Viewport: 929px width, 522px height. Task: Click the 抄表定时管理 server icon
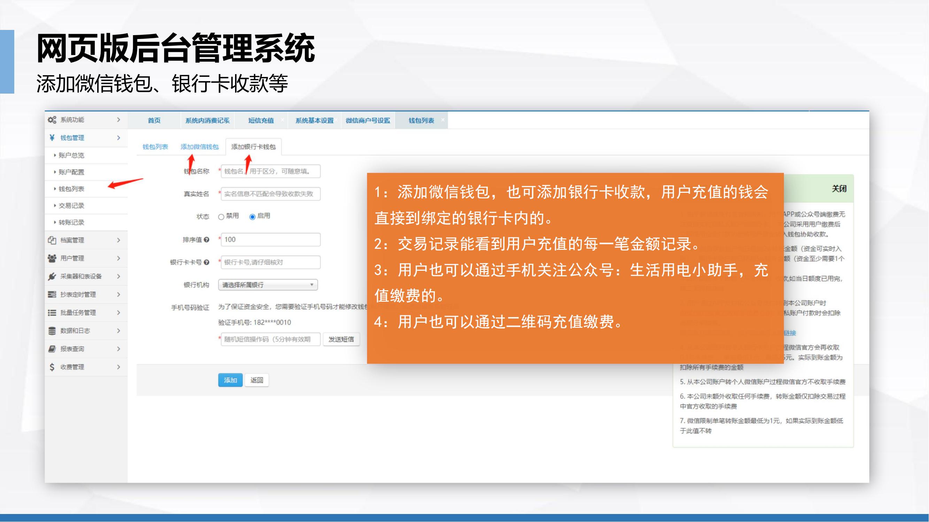point(52,294)
